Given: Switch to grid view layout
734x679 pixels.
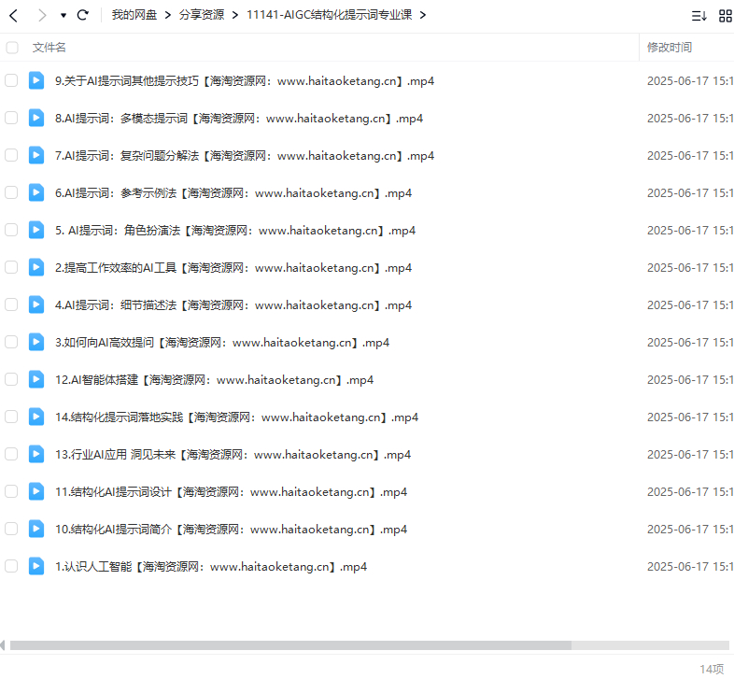Looking at the screenshot, I should (725, 16).
